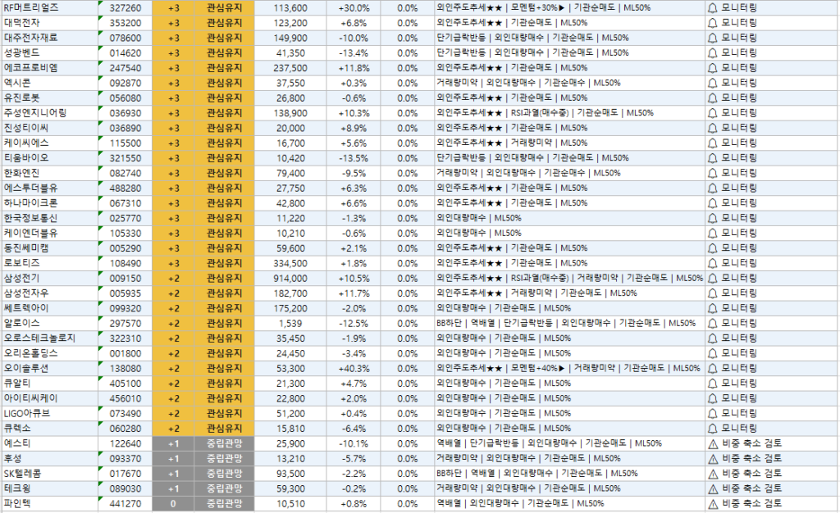Click the signal text in 오이솔루션 row
840x513 pixels.
tap(568, 368)
